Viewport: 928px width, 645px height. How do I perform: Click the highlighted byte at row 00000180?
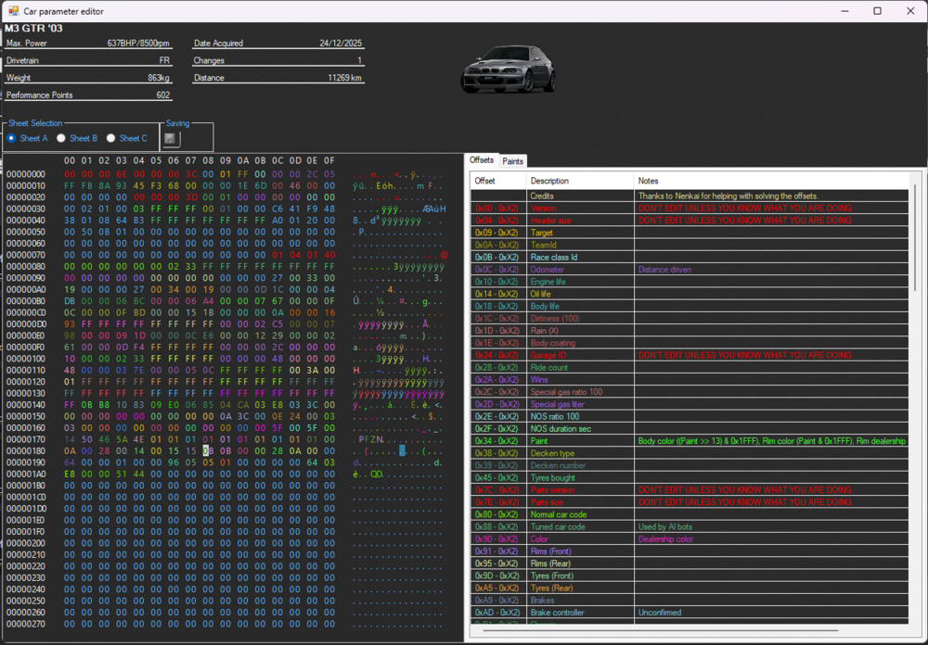point(207,450)
